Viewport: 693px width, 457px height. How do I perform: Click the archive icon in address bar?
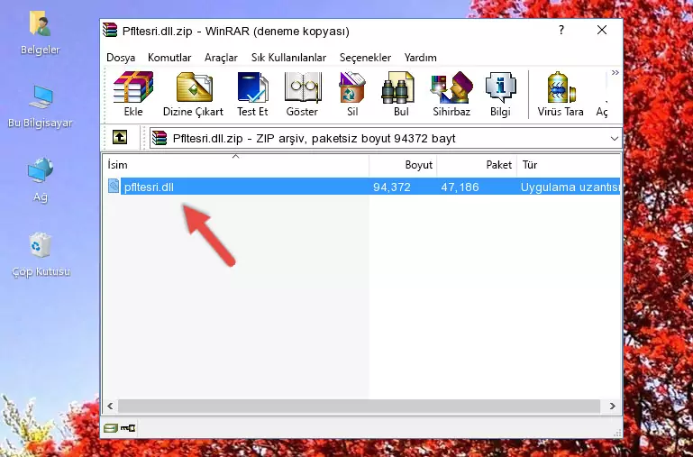click(x=160, y=138)
